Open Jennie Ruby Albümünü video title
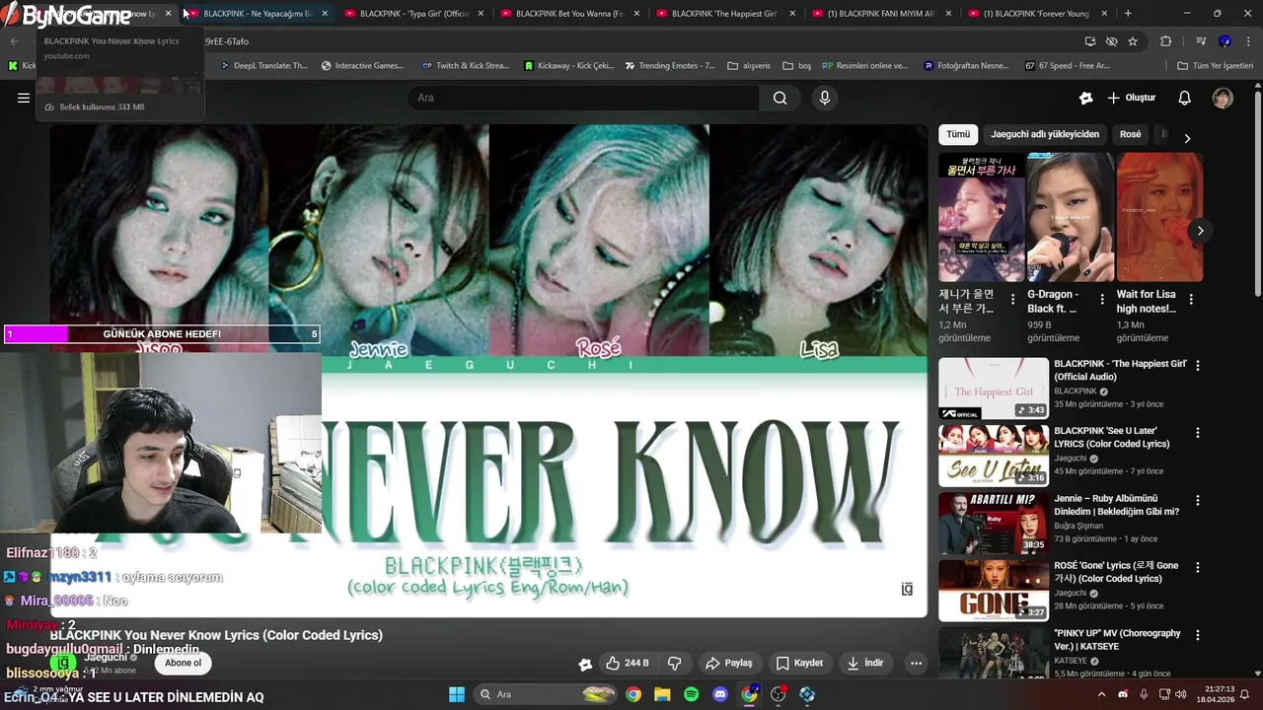This screenshot has height=710, width=1263. 1116,505
